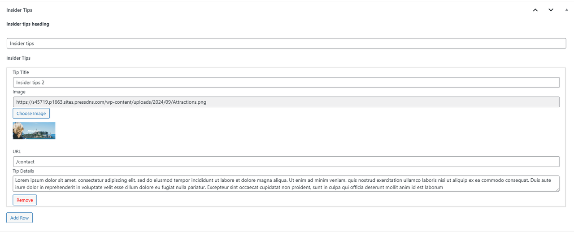Focus the URL field containing /contact
The height and width of the screenshot is (233, 574).
coord(286,162)
